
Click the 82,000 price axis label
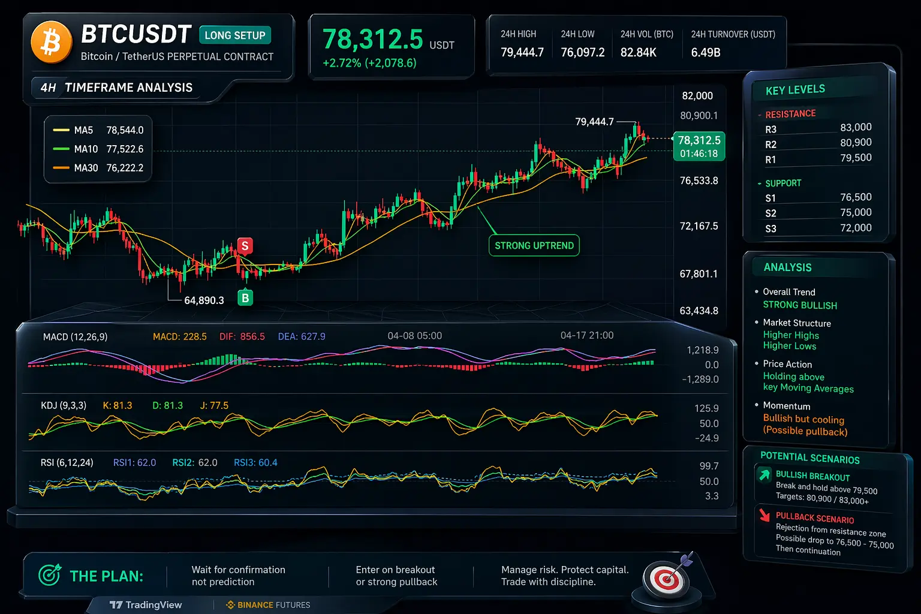697,96
